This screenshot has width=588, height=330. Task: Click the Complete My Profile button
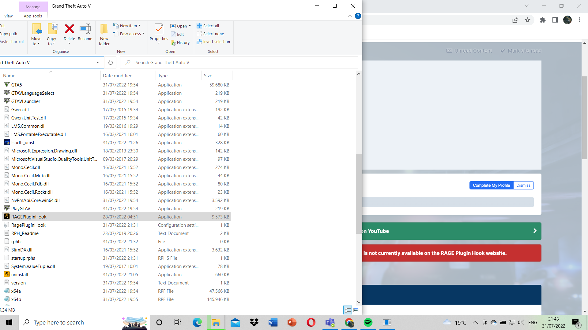[491, 185]
